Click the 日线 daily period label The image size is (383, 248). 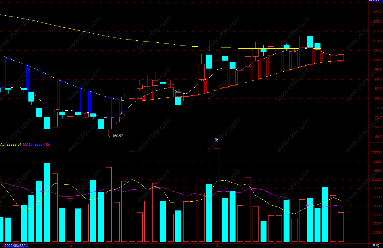coord(376,246)
